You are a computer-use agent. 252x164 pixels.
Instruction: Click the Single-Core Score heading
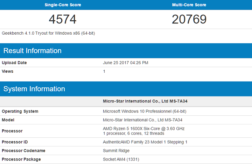tap(63, 5)
